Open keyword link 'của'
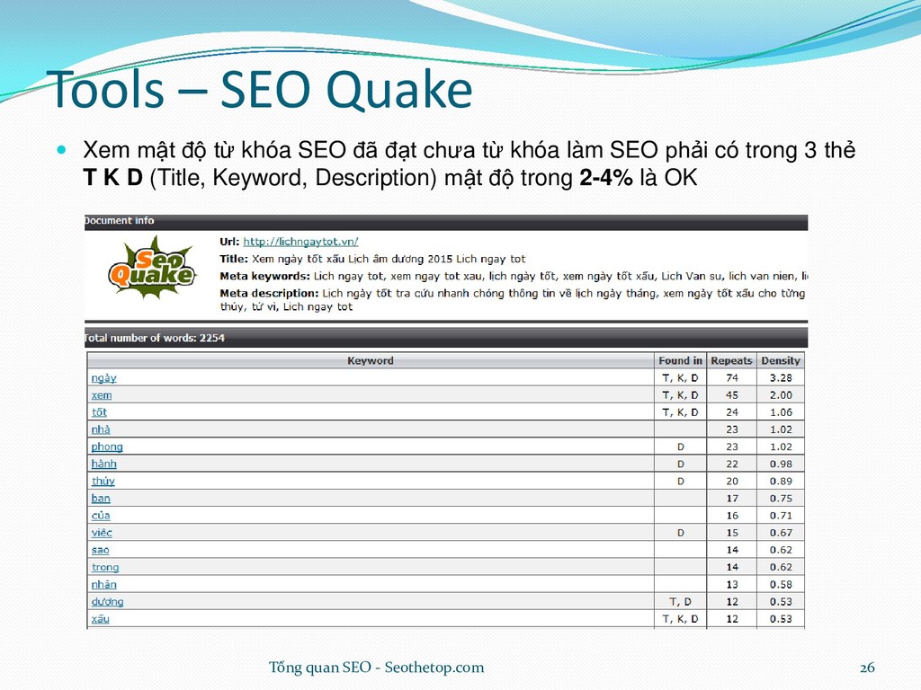The height and width of the screenshot is (690, 921). 101,515
